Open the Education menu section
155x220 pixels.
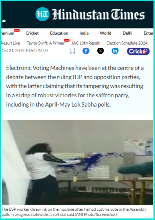click(x=59, y=33)
